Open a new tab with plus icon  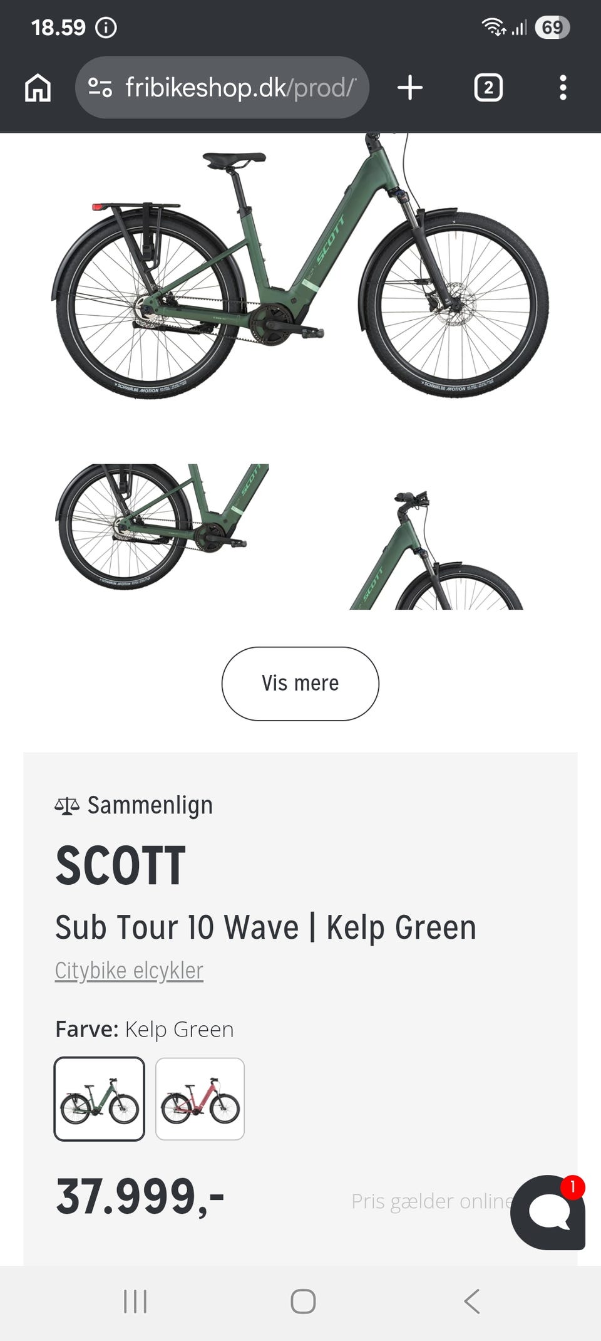click(x=410, y=88)
